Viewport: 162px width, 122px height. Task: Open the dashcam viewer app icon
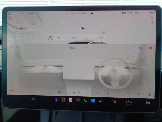coord(64,100)
